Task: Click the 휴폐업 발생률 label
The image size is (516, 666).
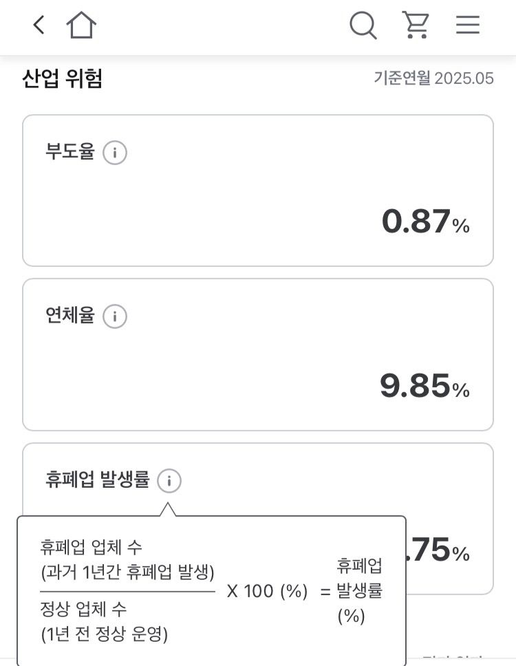Action: click(x=97, y=480)
